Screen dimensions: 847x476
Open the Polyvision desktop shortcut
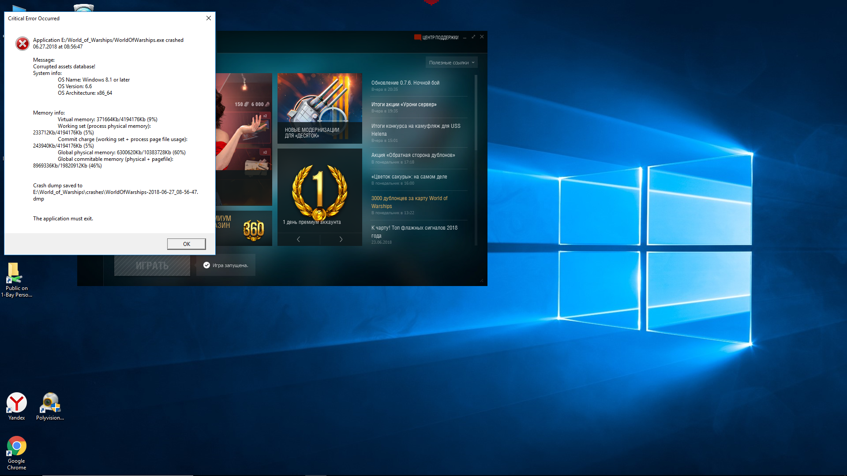pos(50,406)
